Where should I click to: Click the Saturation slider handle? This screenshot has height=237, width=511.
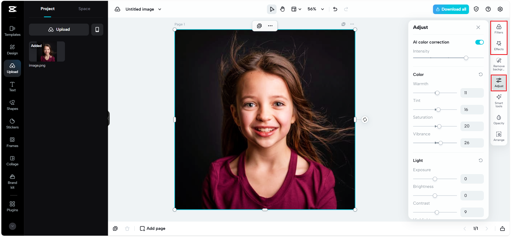pos(439,126)
